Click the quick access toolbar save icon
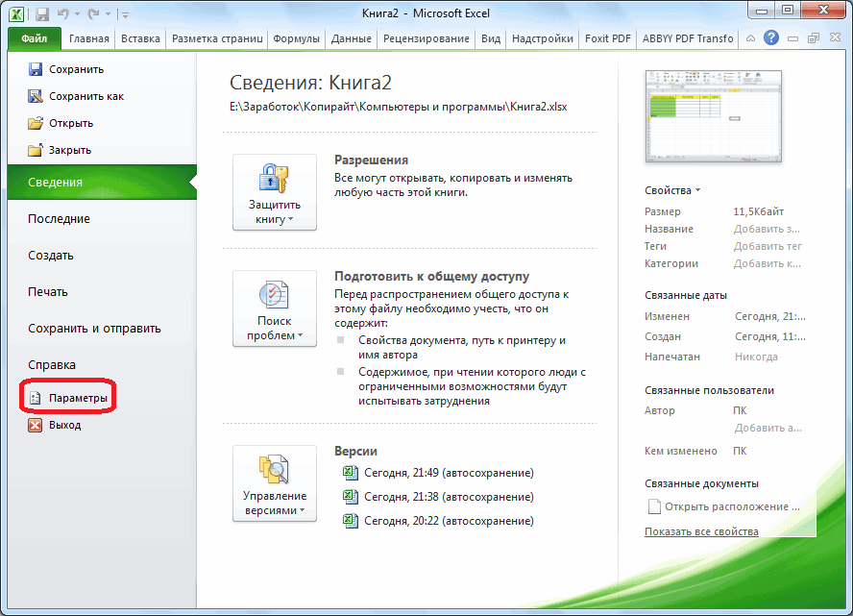The image size is (853, 616). click(43, 12)
